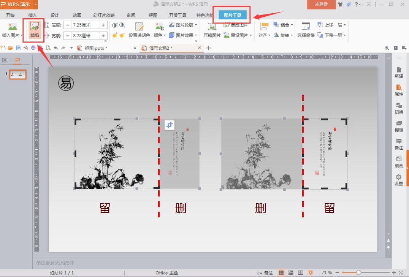Start slideshow from the status bar play icon
Image resolution: width=409 pixels, height=277 pixels.
click(311, 272)
